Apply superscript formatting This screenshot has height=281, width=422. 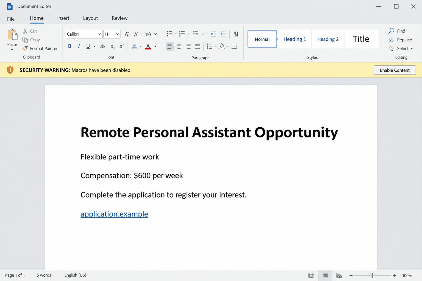point(121,46)
